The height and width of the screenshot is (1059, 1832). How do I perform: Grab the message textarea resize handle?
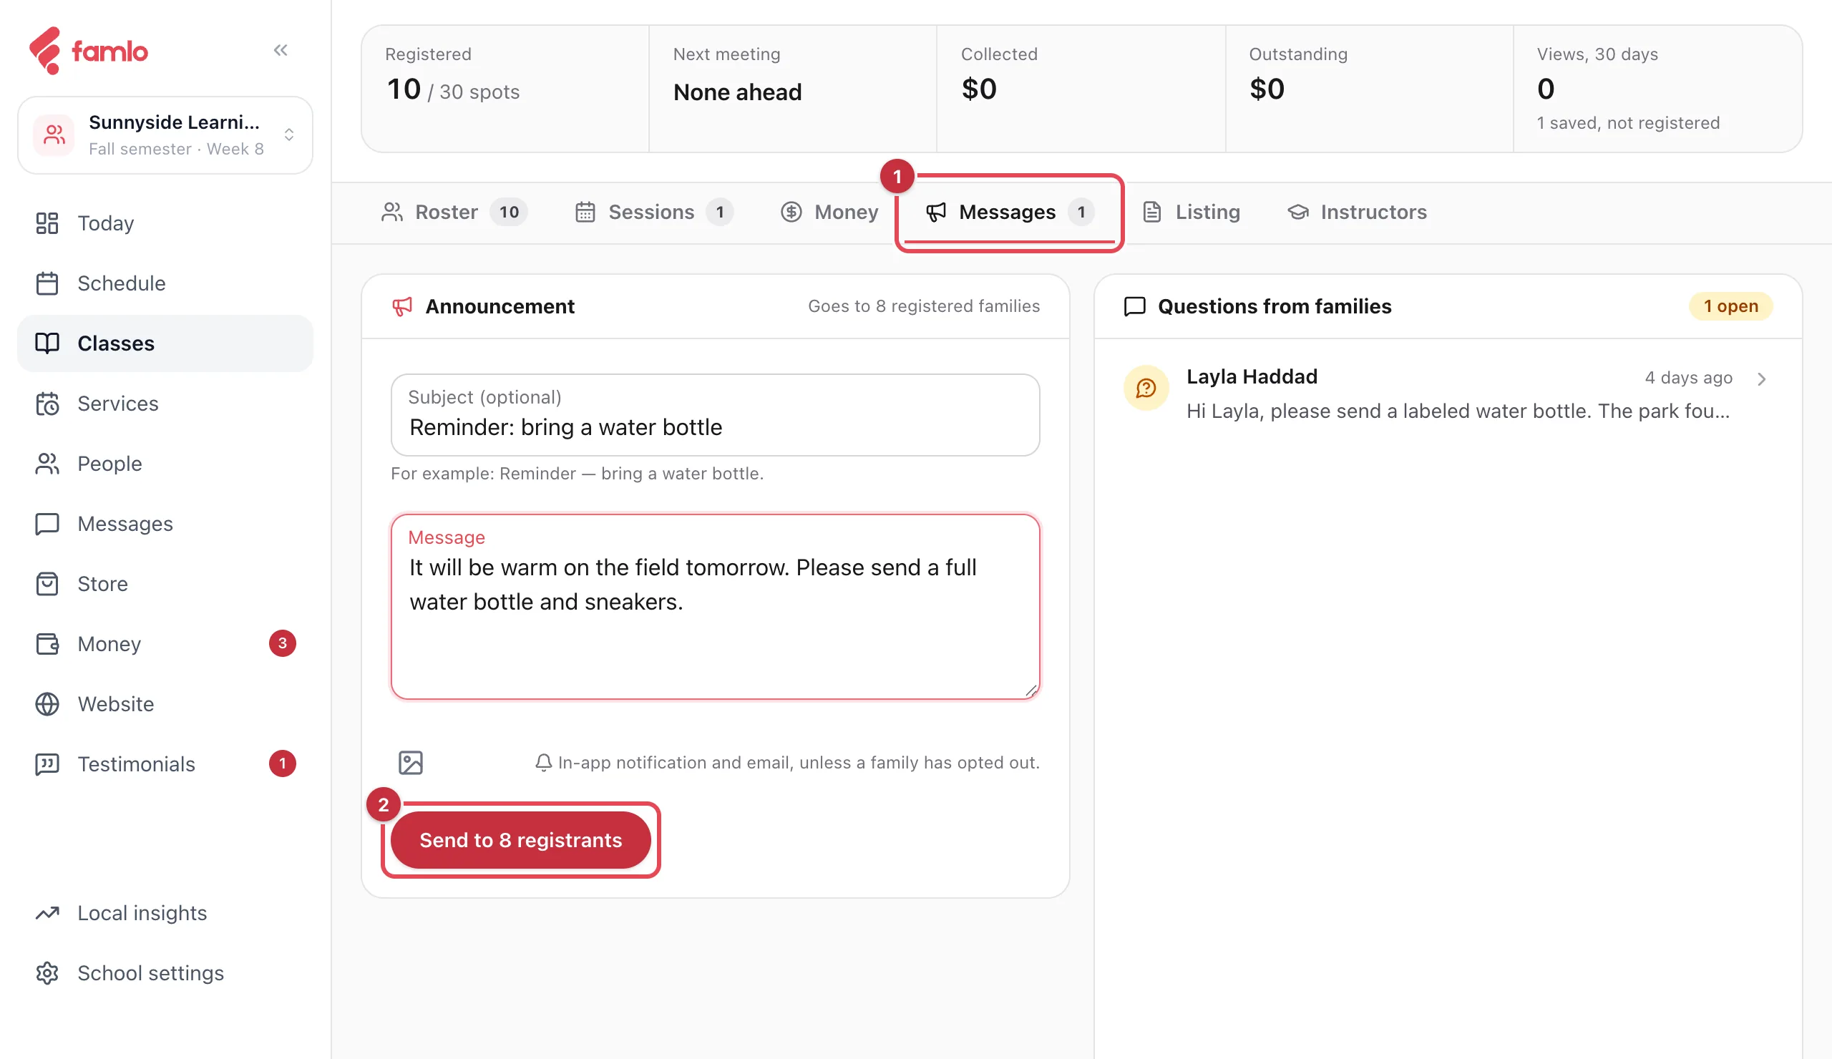point(1031,690)
